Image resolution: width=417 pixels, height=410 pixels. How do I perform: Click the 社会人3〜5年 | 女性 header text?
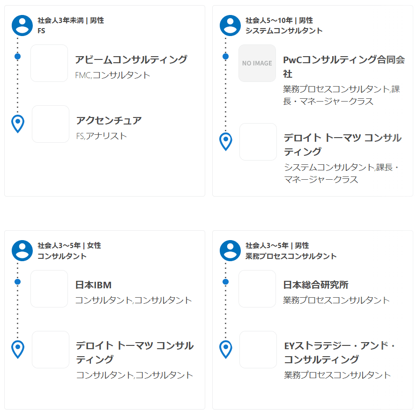point(69,246)
